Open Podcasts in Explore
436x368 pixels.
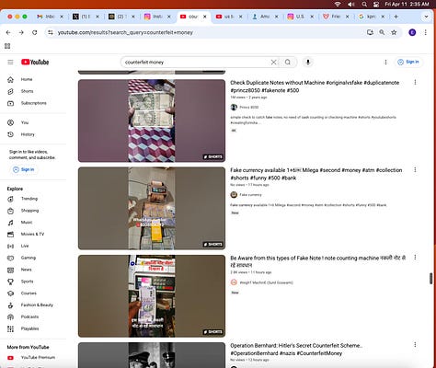coord(29,317)
